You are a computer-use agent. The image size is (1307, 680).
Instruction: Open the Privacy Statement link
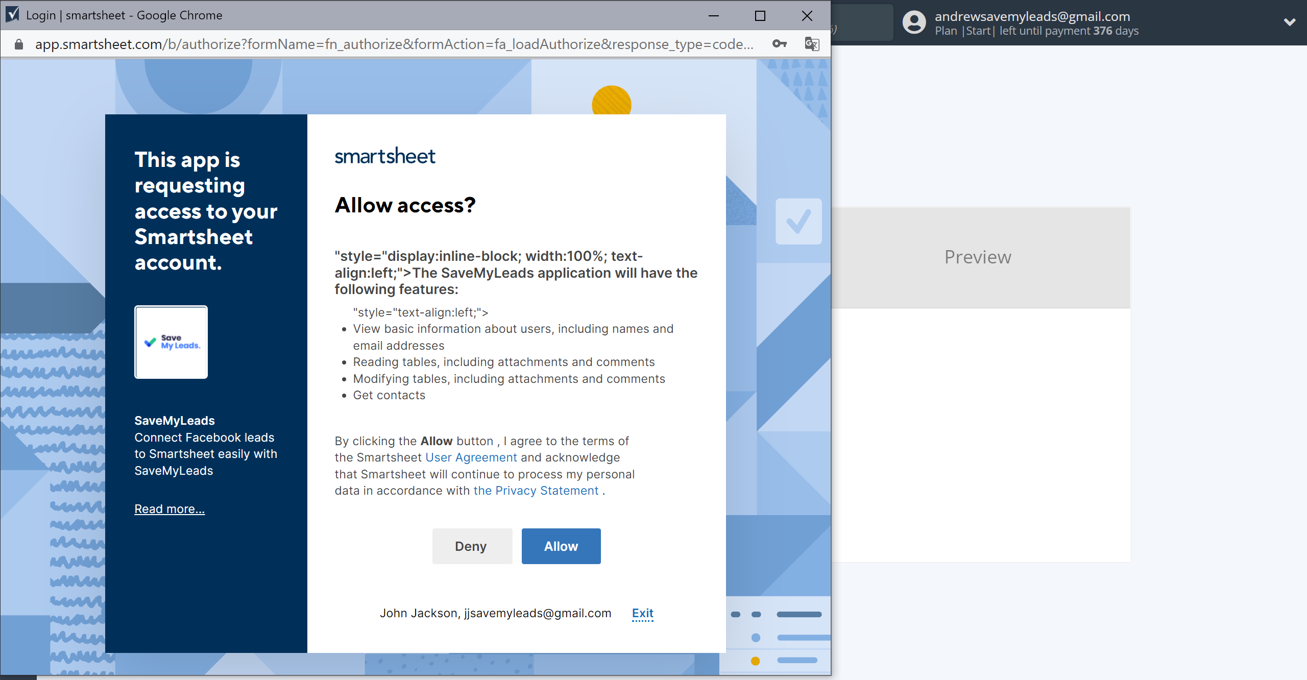536,491
